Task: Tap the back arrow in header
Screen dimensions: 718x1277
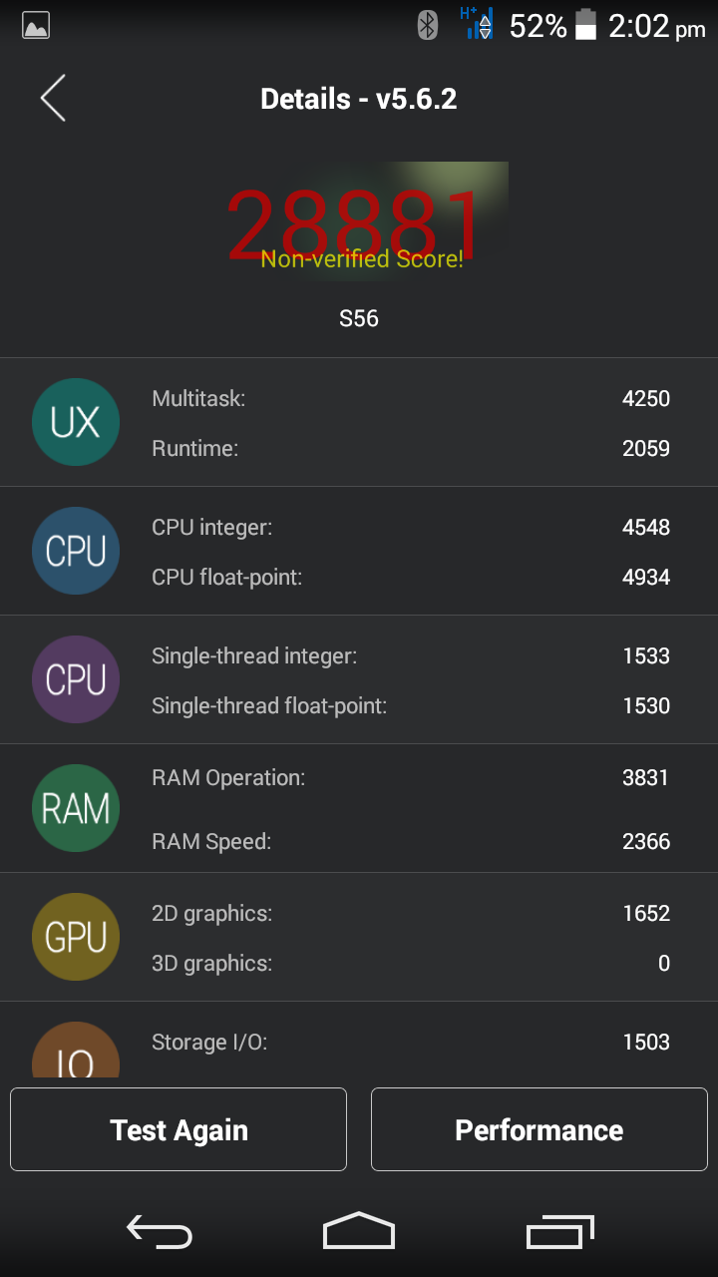Action: (53, 98)
